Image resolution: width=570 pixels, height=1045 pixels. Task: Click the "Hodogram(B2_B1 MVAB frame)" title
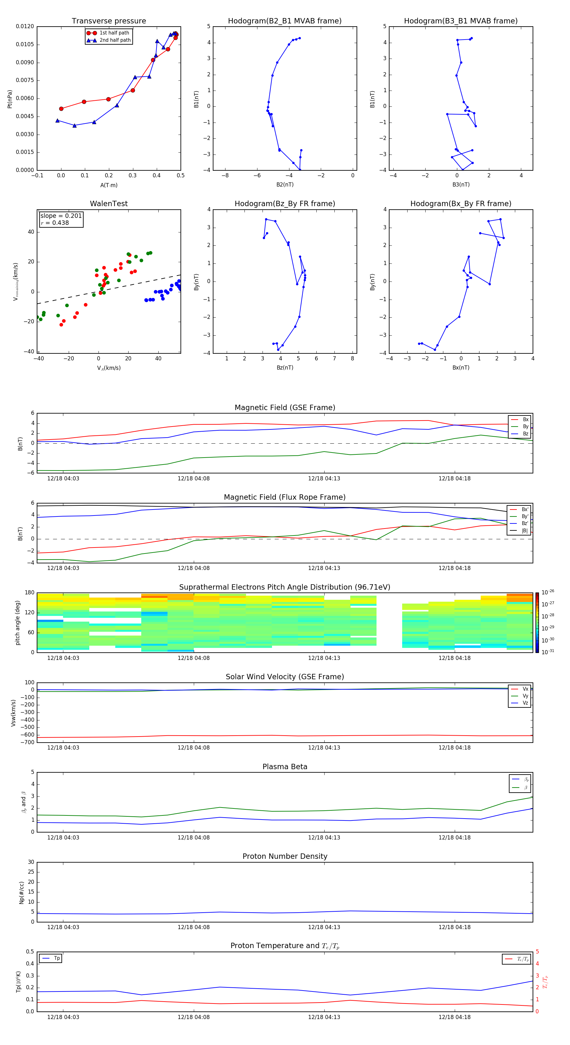tap(285, 21)
